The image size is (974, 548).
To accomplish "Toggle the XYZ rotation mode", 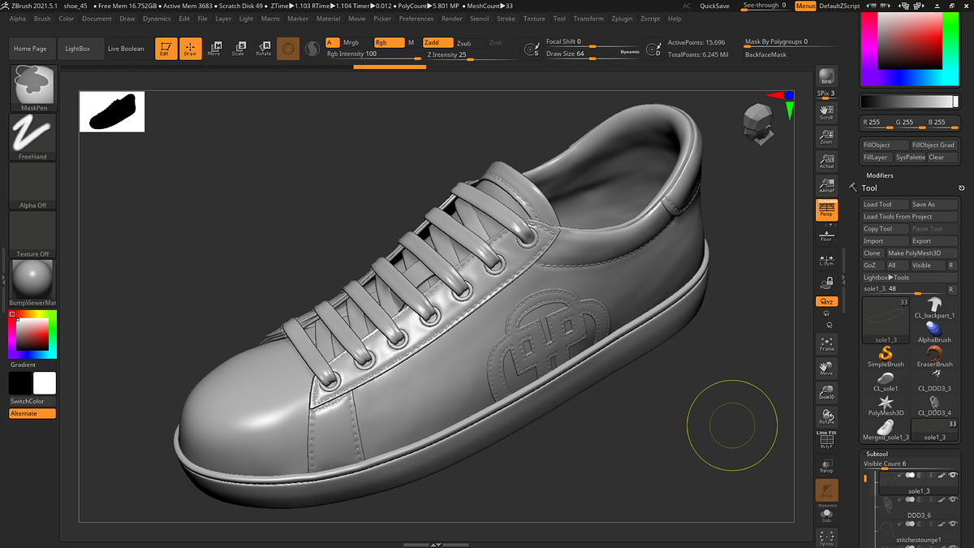I will pyautogui.click(x=826, y=301).
